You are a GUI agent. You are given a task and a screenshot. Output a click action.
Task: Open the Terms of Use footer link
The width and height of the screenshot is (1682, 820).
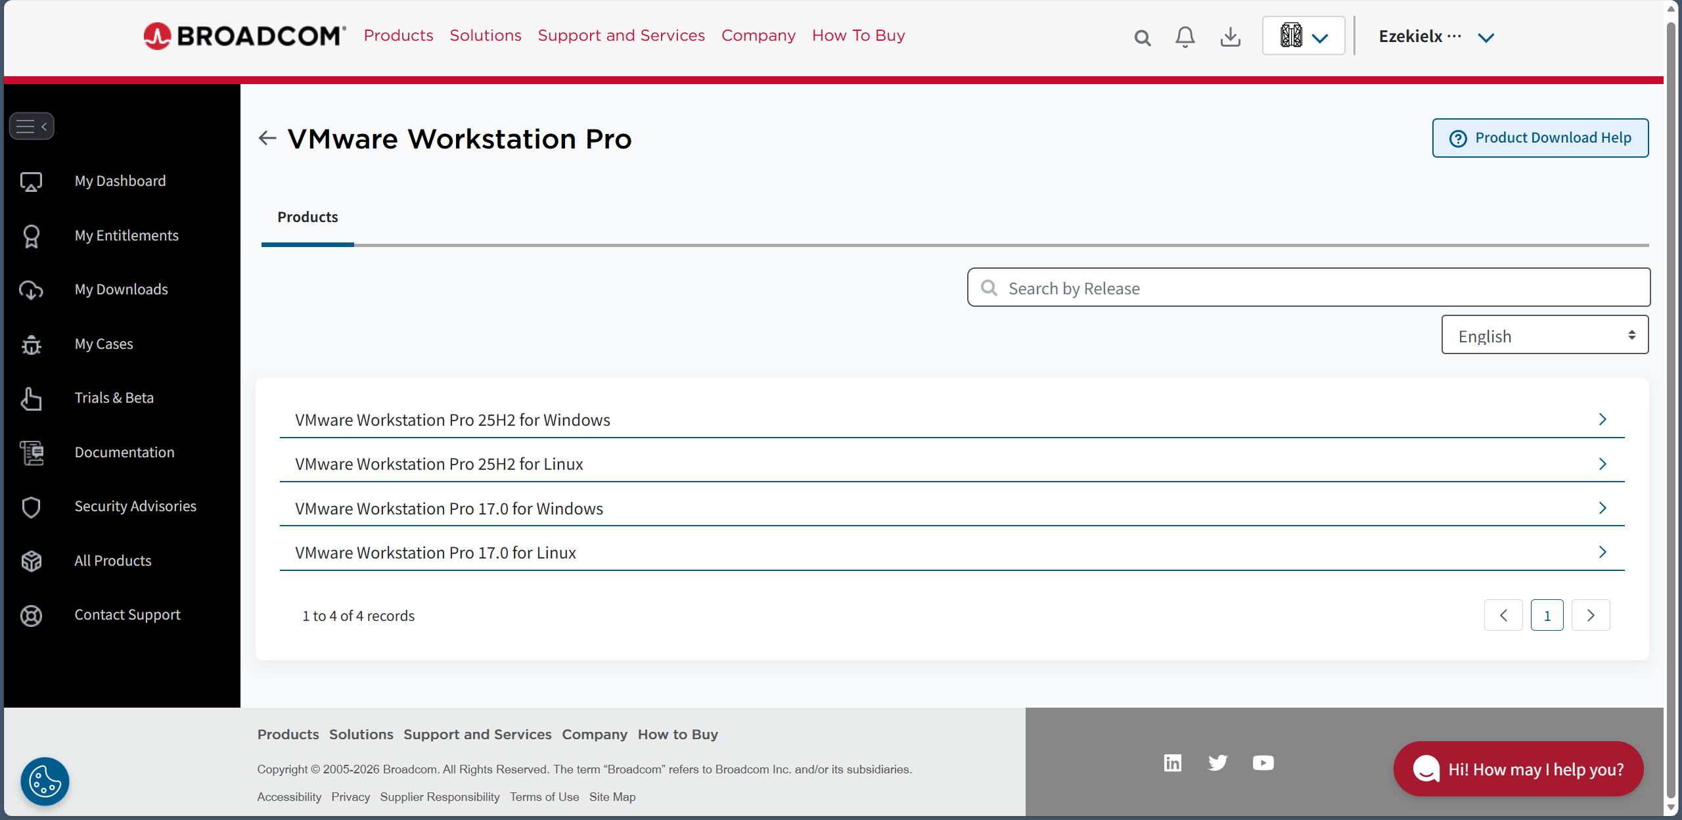[544, 797]
